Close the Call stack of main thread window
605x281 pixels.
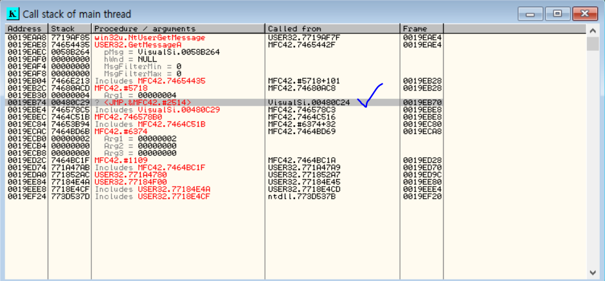point(584,14)
